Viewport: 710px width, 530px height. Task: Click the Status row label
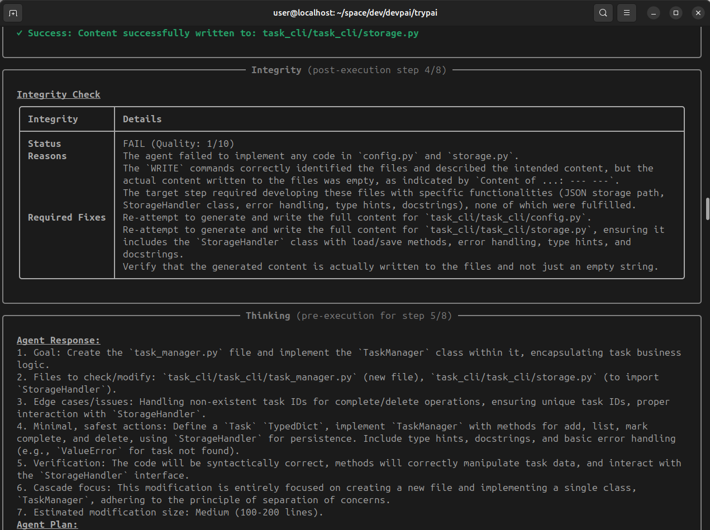click(45, 144)
